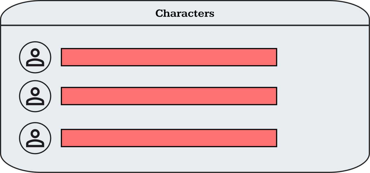Open the top character list entry

click(x=169, y=57)
